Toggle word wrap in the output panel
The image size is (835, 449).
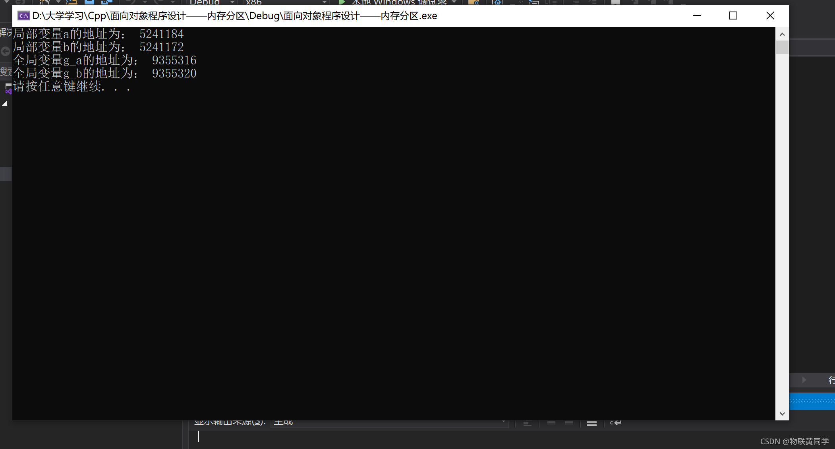click(x=616, y=423)
